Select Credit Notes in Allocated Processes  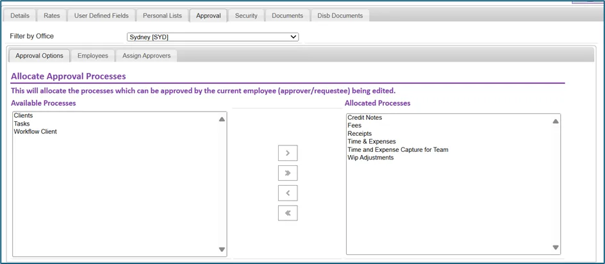point(365,117)
